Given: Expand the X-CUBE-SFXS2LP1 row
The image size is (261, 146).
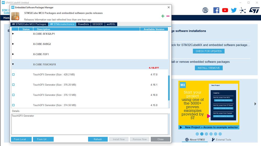Looking at the screenshot, I should coord(13,34).
